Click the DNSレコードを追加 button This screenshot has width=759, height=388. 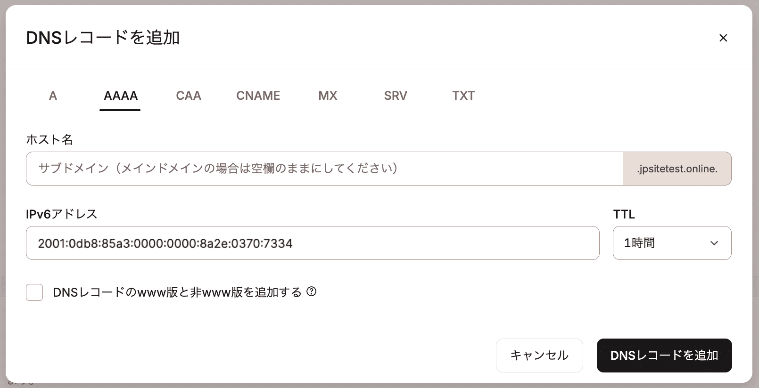coord(664,356)
